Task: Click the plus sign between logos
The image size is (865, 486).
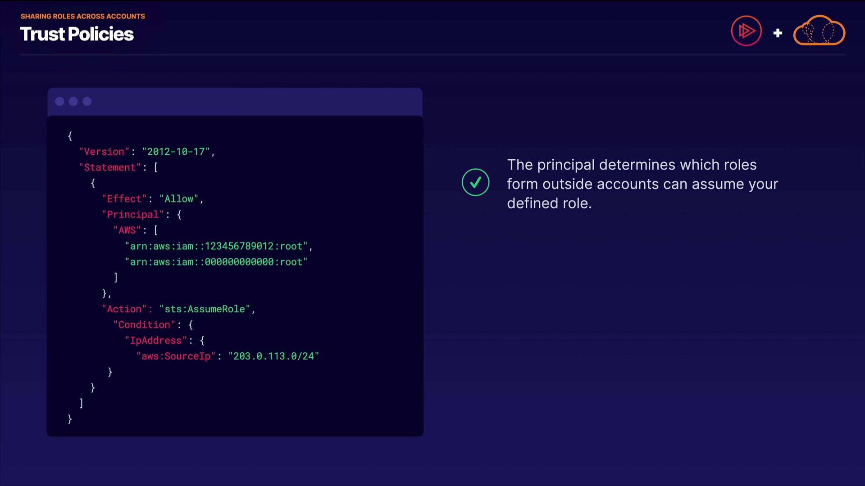Action: pyautogui.click(x=778, y=33)
